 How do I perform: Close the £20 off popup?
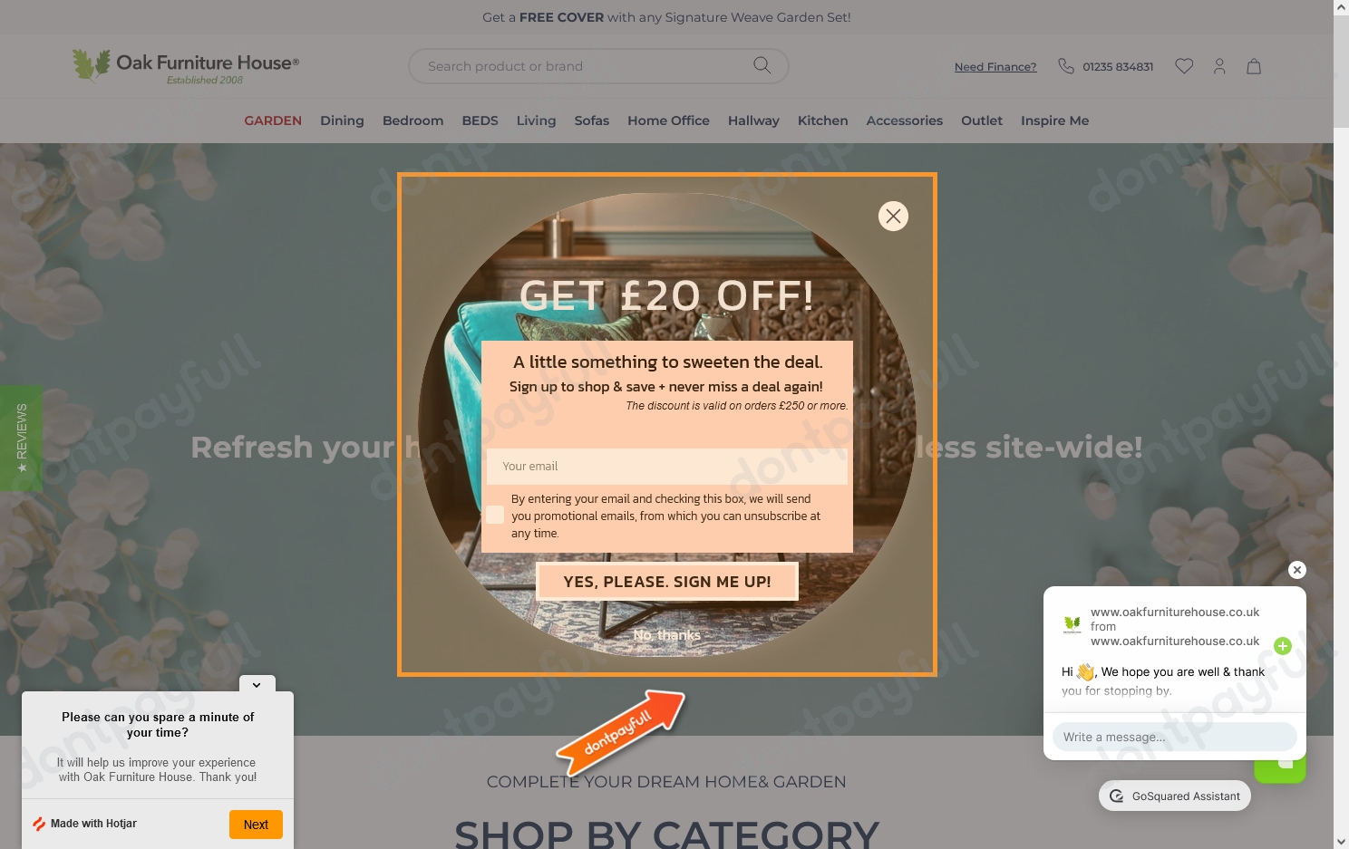click(893, 216)
